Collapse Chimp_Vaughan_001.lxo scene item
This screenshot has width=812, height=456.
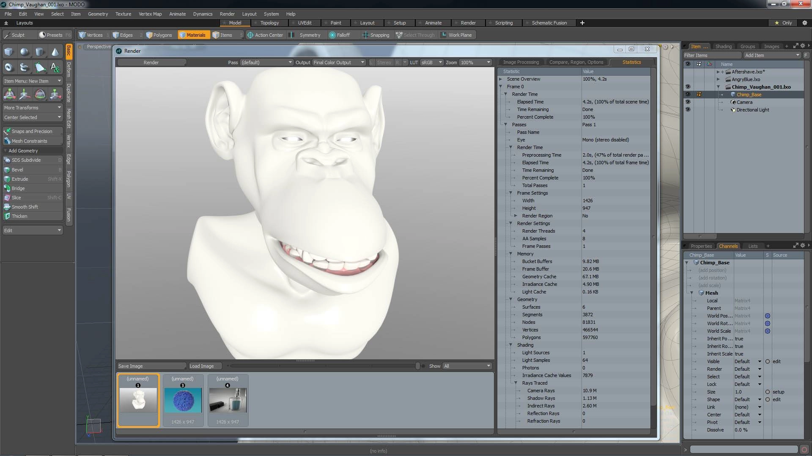point(718,87)
